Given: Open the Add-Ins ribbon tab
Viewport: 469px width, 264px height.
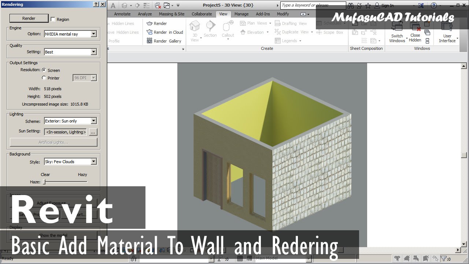Looking at the screenshot, I should tap(263, 14).
